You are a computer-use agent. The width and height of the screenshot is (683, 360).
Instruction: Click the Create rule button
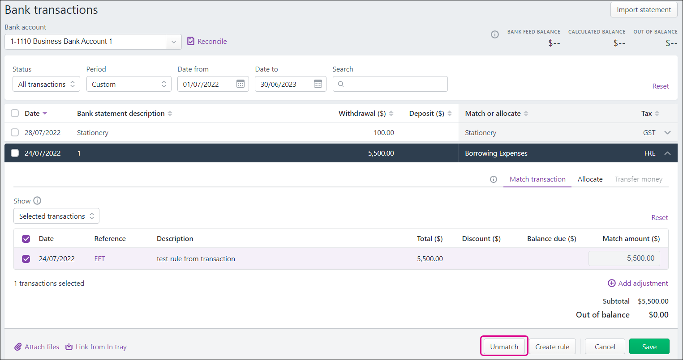coord(552,347)
